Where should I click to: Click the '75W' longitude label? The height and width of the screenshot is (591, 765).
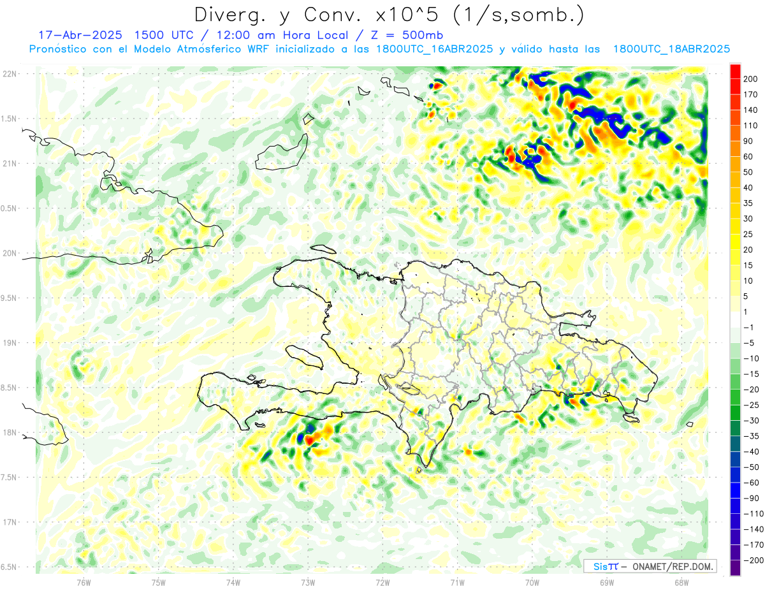point(159,583)
